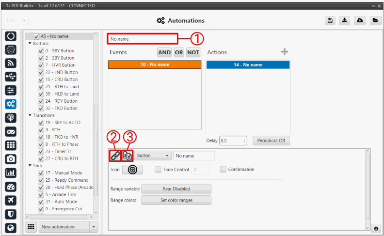Screen dimensions: 384x236
Task: Select the airplane icon in the sidebar
Action: [x=11, y=200]
